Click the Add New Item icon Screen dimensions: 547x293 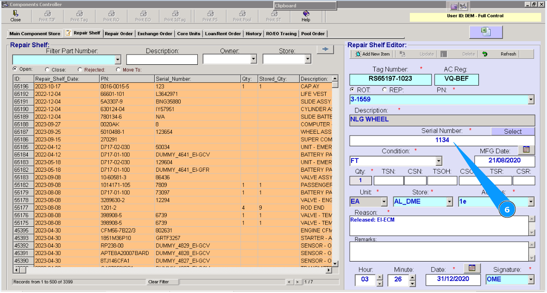(358, 54)
